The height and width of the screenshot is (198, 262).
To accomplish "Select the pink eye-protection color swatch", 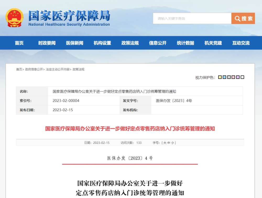I will tap(233, 77).
